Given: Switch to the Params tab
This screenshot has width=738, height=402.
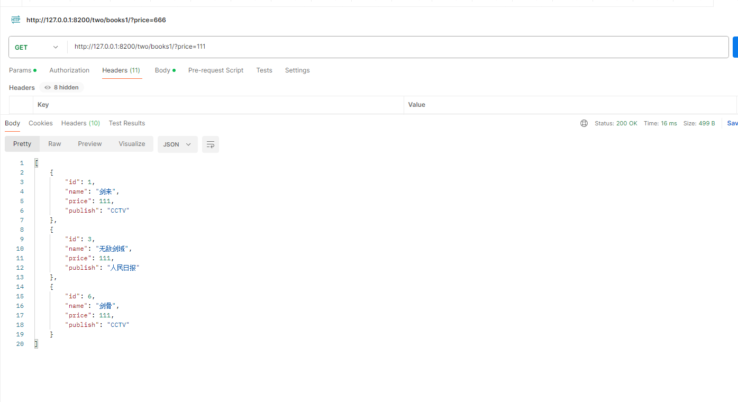Looking at the screenshot, I should coord(23,70).
